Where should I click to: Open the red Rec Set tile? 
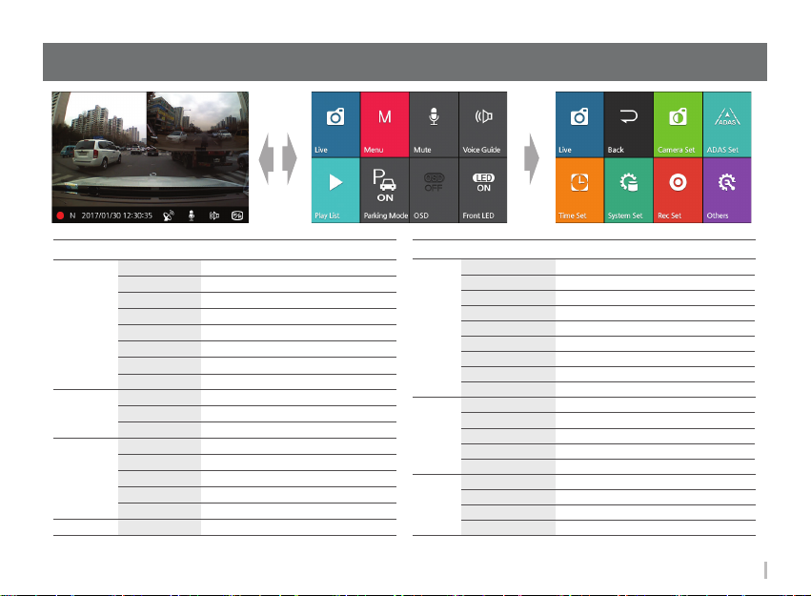[678, 191]
